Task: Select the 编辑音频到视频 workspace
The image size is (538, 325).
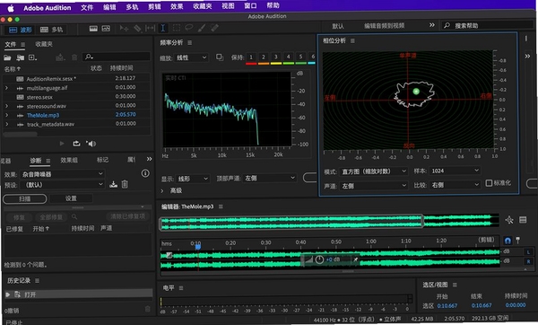Action: pos(384,26)
